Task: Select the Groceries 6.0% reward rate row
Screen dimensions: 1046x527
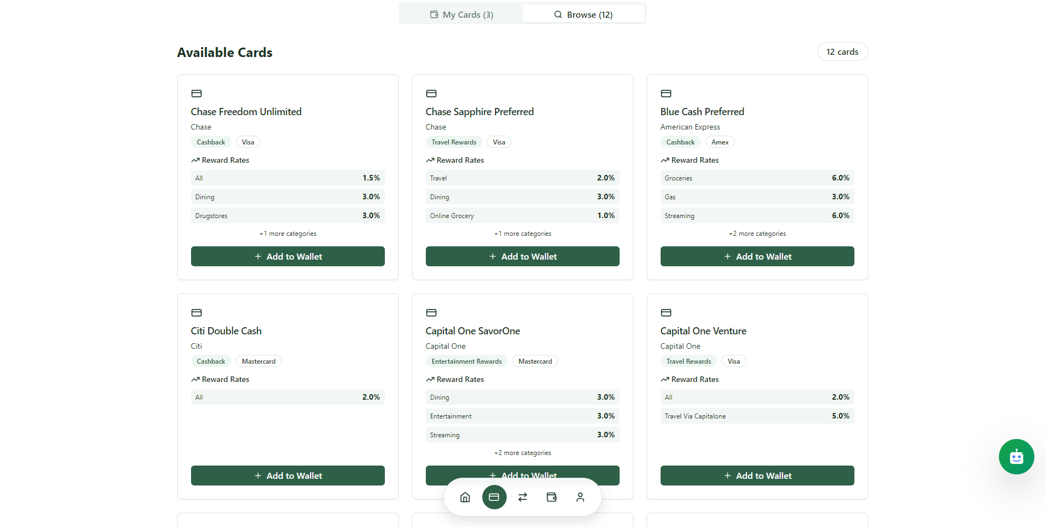Action: (x=758, y=178)
